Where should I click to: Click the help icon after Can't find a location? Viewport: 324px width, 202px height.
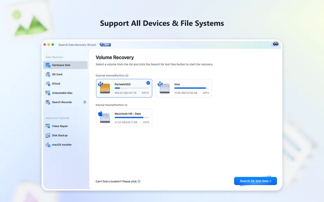pos(139,181)
